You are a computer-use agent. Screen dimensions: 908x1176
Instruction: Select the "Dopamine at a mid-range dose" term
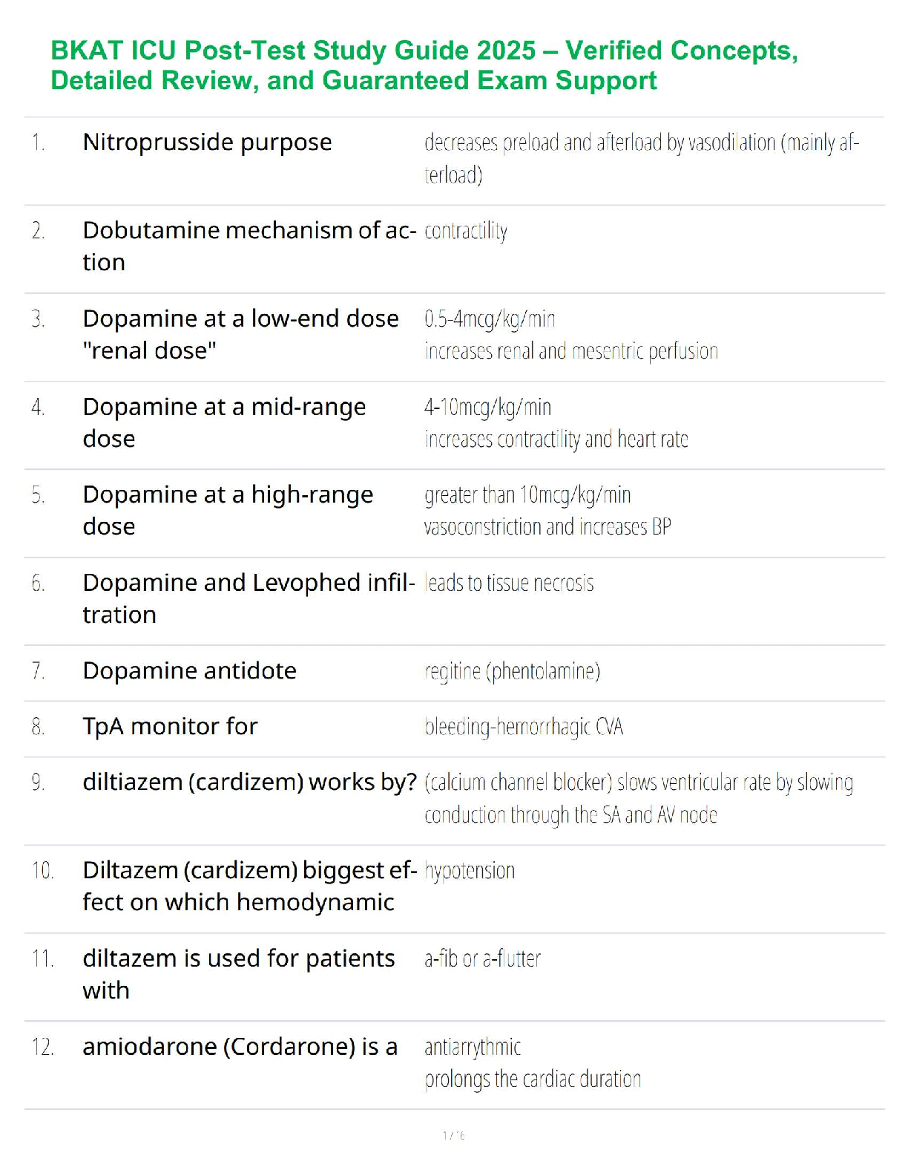[224, 422]
